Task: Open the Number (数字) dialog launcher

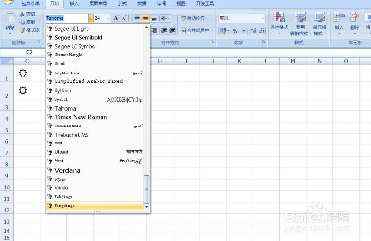Action: click(x=263, y=42)
